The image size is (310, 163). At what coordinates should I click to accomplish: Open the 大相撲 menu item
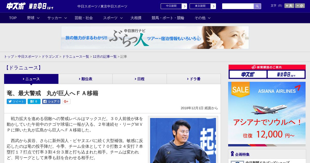pos(136,18)
